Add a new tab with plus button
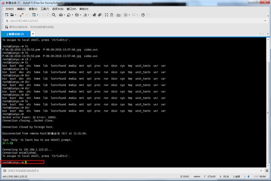Viewport: 271px width, 181px height. (x=33, y=34)
